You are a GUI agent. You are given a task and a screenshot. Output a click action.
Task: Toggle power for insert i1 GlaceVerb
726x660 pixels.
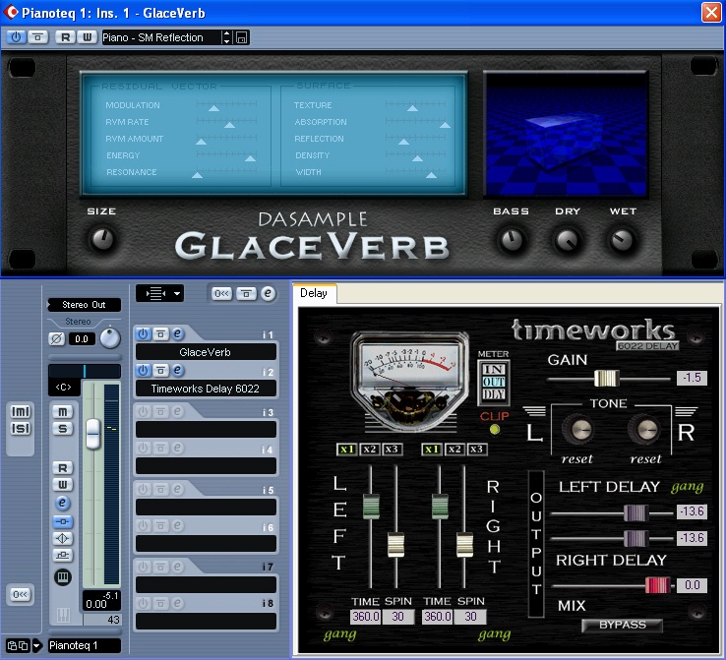(143, 333)
